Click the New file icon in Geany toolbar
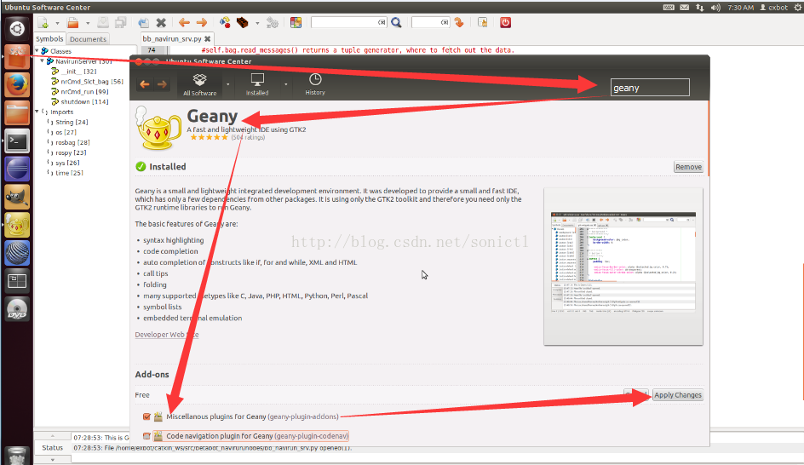Image resolution: width=804 pixels, height=465 pixels. 43,22
